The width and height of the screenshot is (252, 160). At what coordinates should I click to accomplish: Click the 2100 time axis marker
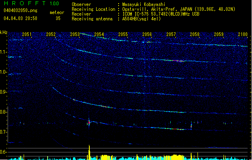[243, 34]
